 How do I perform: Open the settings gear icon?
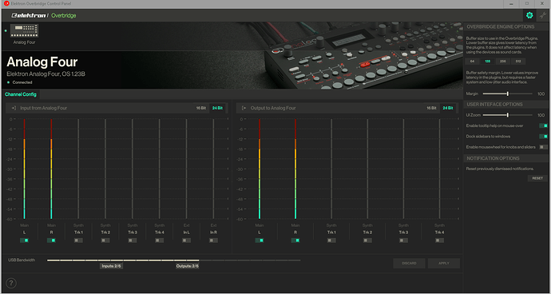click(x=529, y=15)
